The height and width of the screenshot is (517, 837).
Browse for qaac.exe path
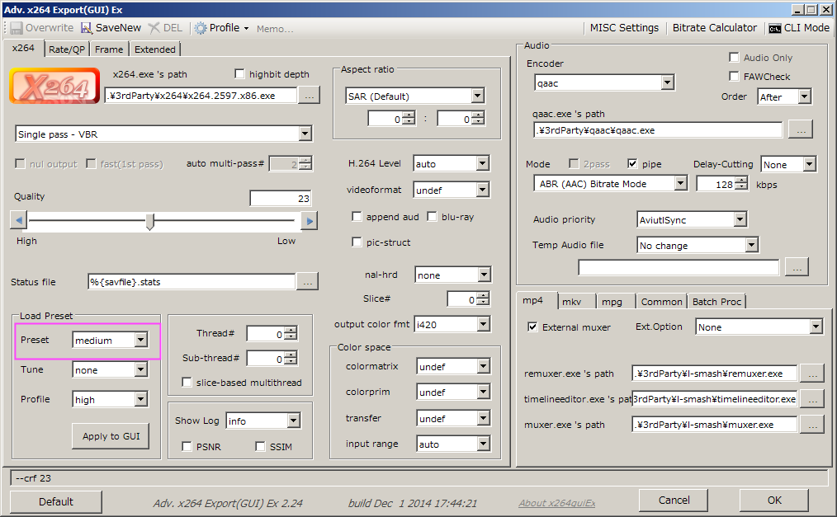click(x=802, y=129)
